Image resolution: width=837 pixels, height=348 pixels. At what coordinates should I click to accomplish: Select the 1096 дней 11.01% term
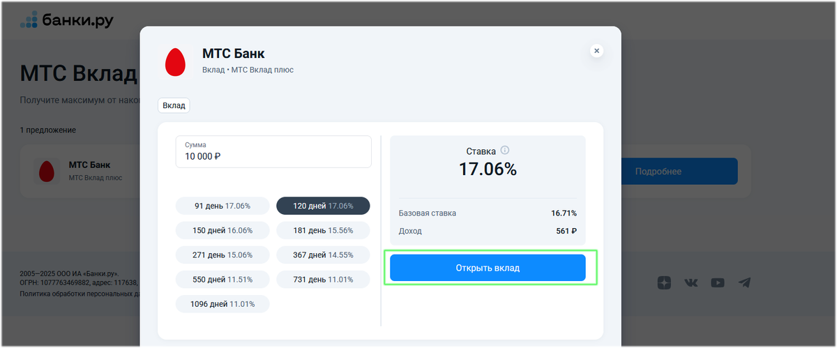[223, 304]
